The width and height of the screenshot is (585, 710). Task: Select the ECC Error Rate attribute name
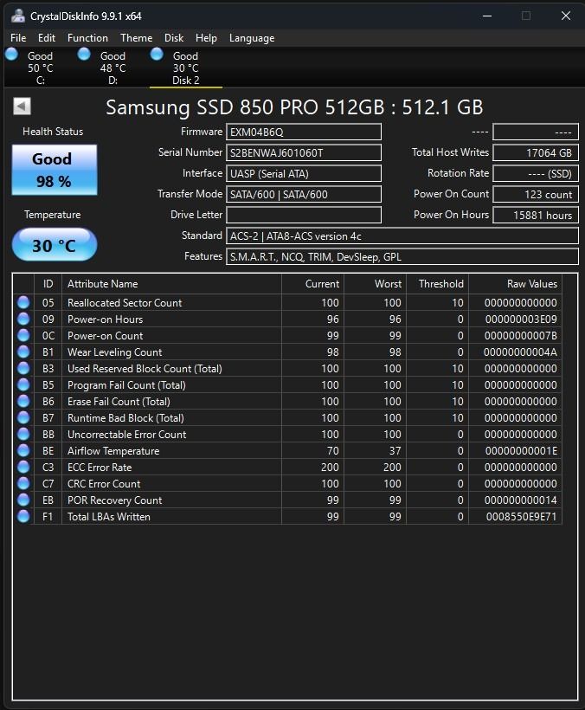100,468
